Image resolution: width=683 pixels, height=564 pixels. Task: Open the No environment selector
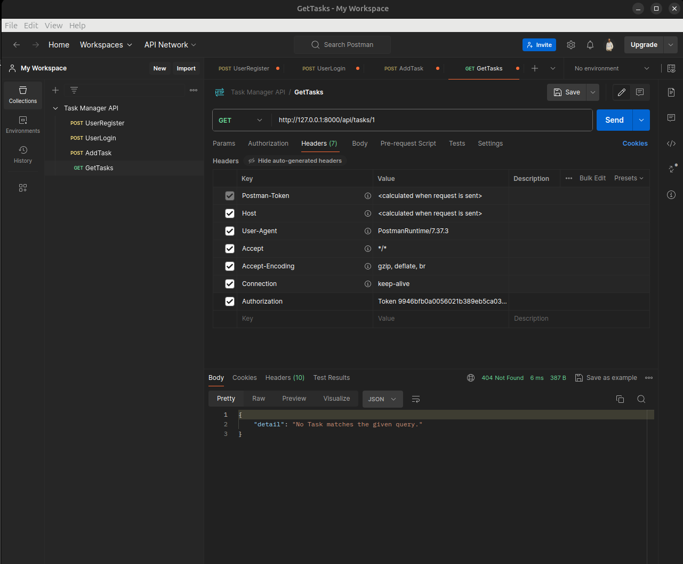click(612, 68)
